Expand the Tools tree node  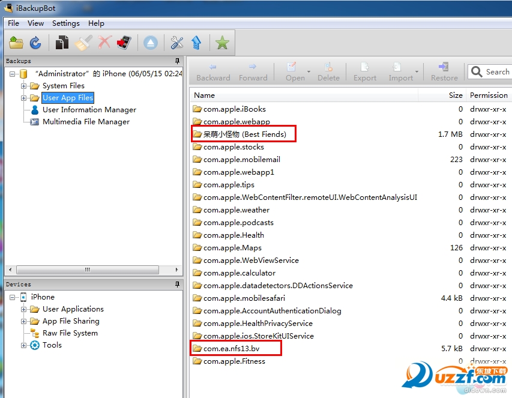[x=23, y=345]
